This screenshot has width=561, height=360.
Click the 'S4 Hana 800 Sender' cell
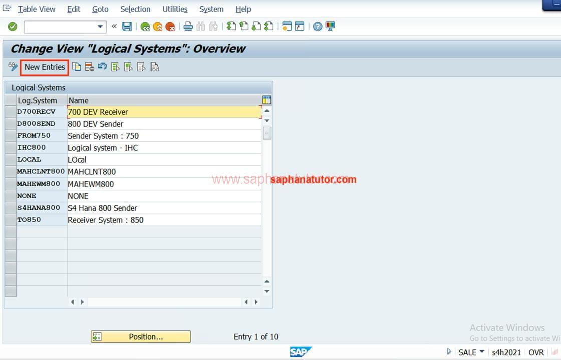[165, 208]
